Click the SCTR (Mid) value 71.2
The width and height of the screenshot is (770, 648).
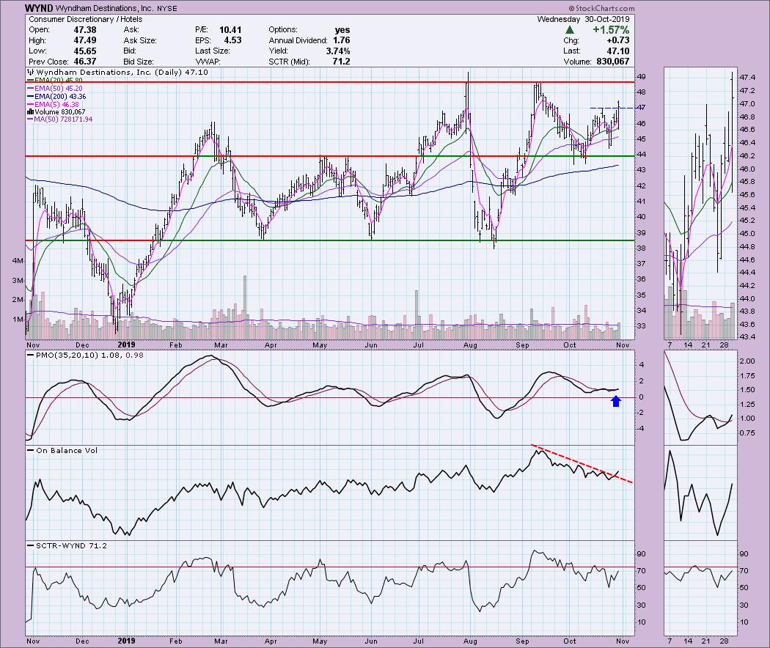[341, 62]
